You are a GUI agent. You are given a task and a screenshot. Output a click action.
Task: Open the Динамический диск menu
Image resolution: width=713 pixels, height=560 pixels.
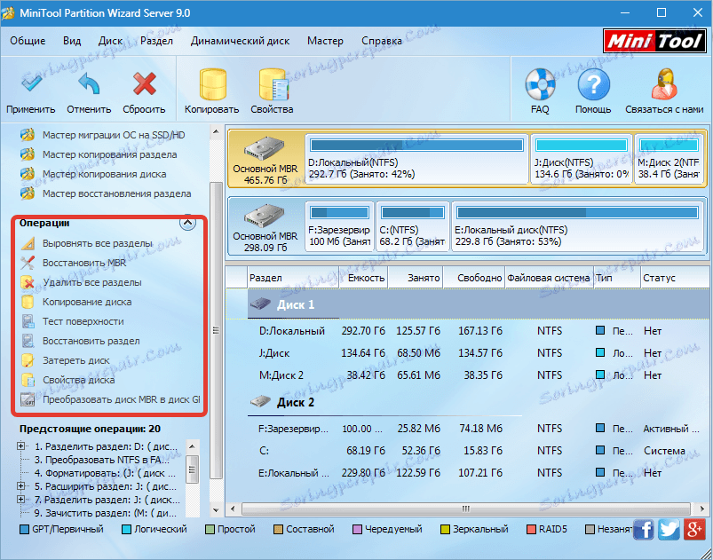click(240, 41)
